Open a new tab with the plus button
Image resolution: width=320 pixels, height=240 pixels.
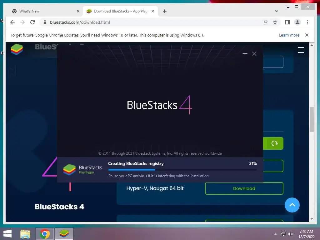[x=165, y=11]
